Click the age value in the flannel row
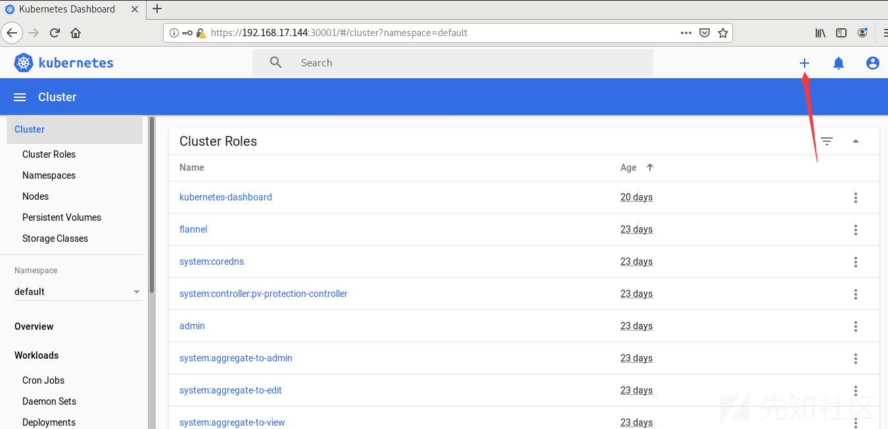888x429 pixels. [636, 229]
